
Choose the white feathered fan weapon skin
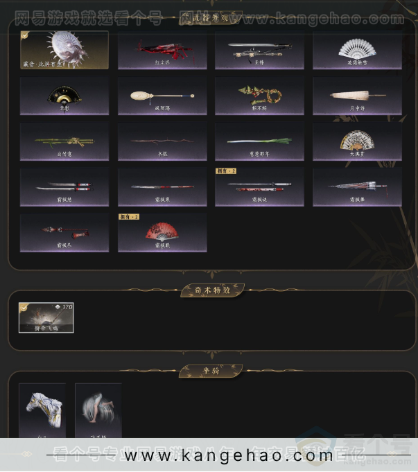coord(357,51)
